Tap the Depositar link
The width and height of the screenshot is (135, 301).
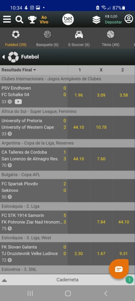[113, 22]
